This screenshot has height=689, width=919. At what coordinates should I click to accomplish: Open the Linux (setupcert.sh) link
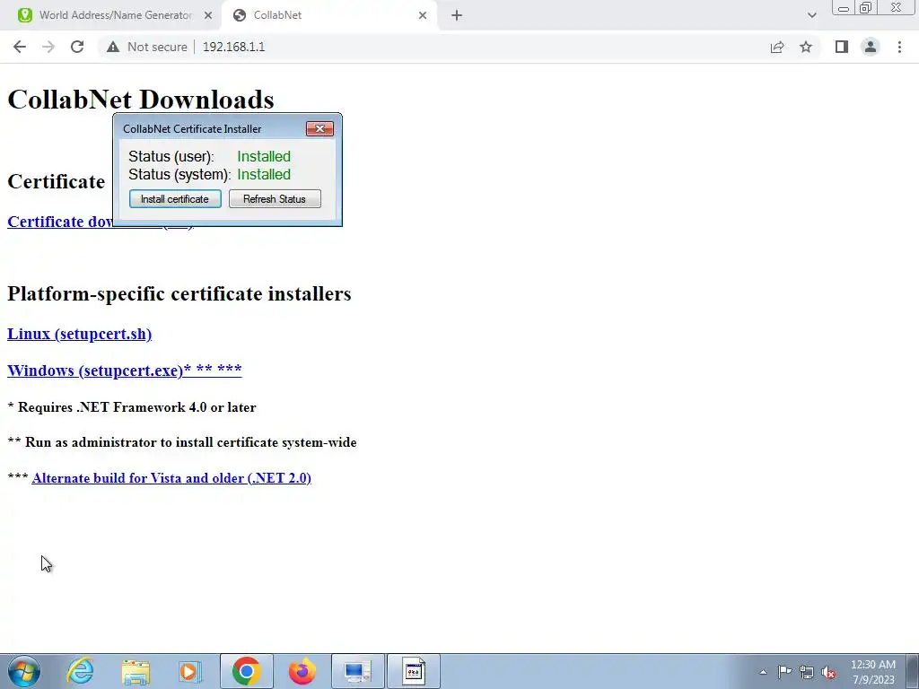(x=79, y=334)
